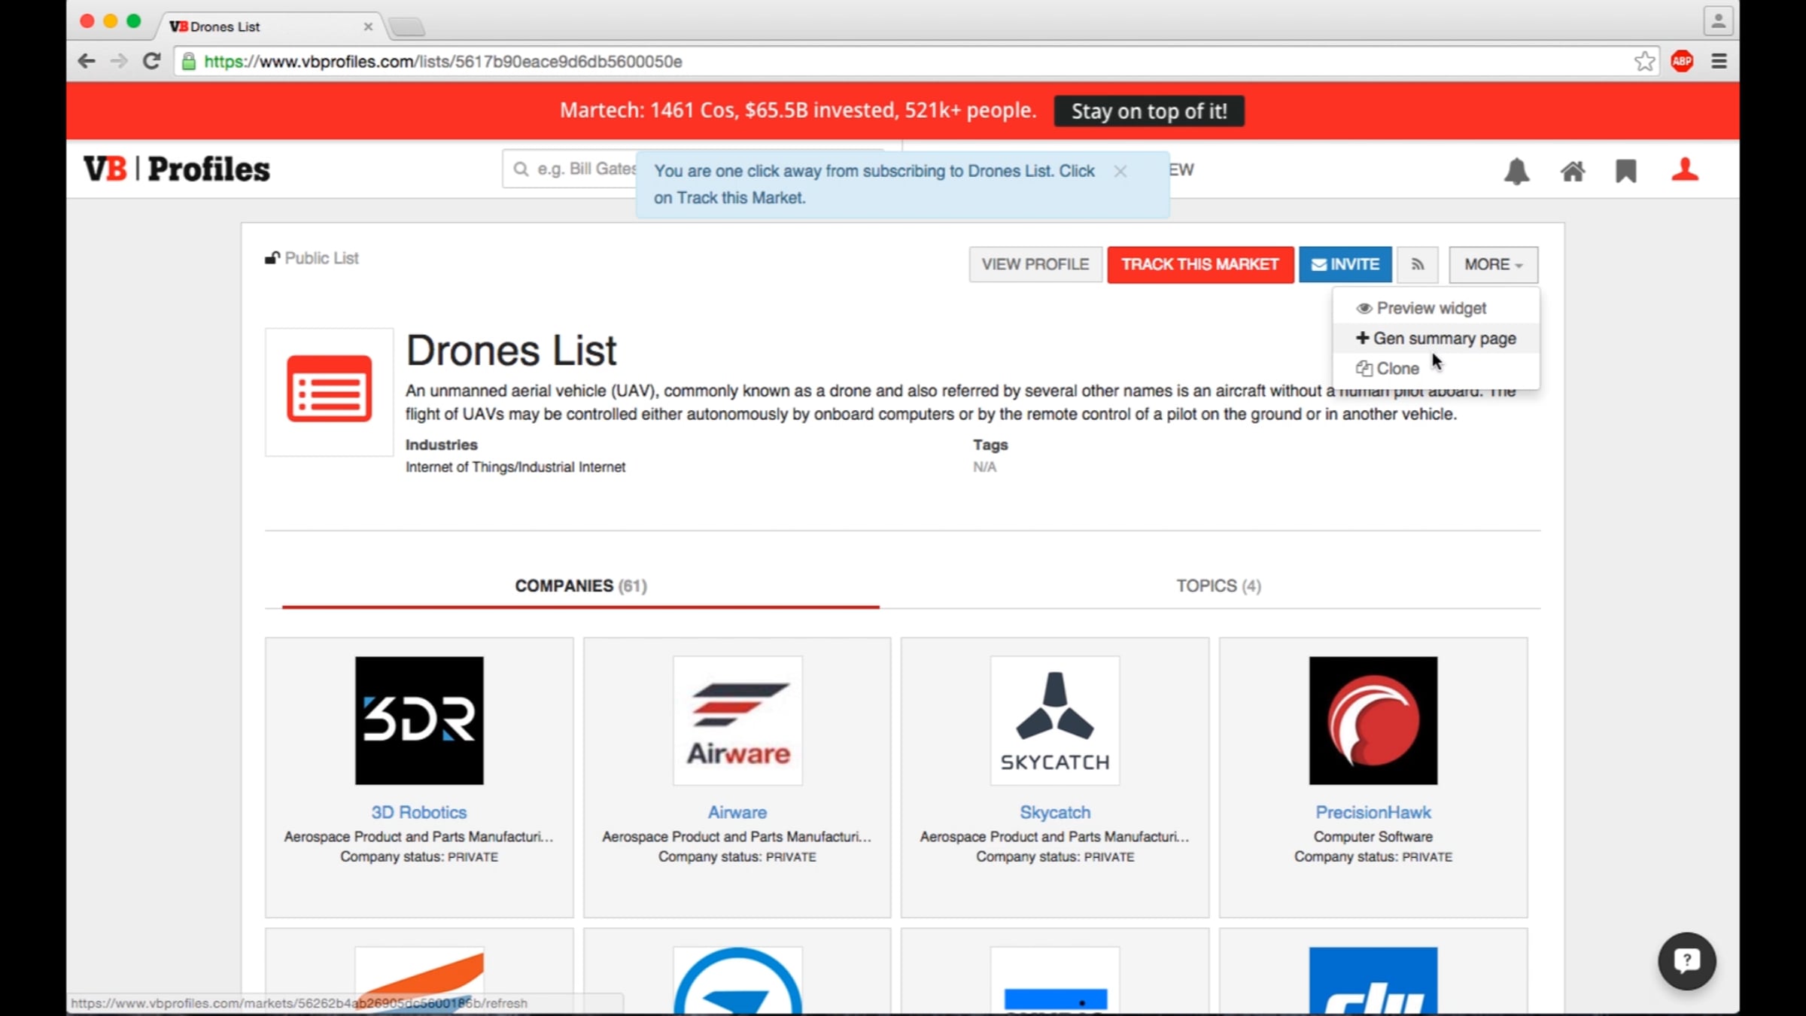Screen dimensions: 1806x1016
Task: Open the help chat bubble icon
Action: pos(1686,960)
